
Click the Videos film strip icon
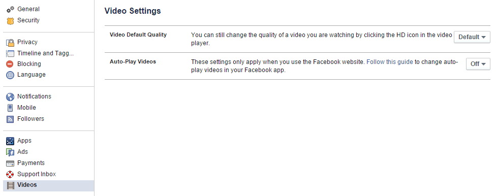tap(11, 185)
